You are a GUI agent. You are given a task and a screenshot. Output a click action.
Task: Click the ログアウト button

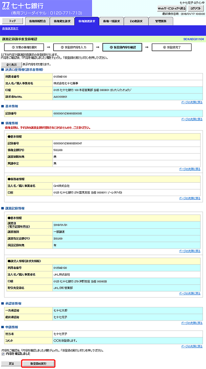(196, 9)
